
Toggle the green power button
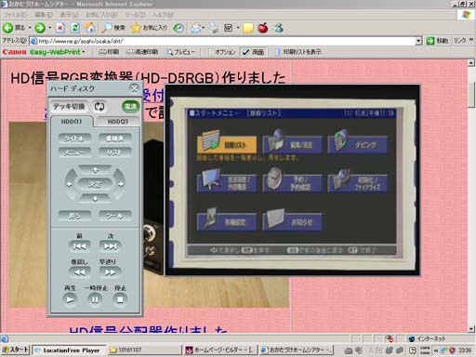coord(130,107)
